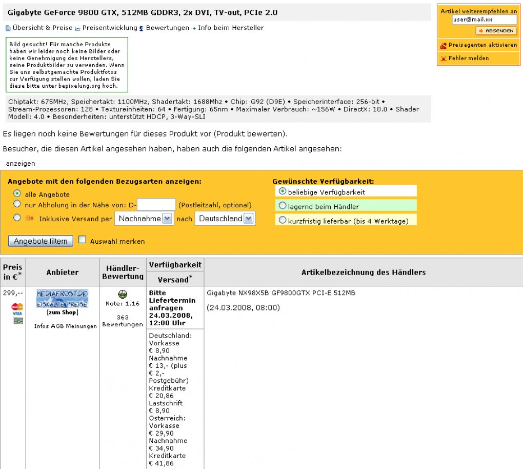Click the bepixelung.org picture request box
This screenshot has width=523, height=469.
click(67, 65)
